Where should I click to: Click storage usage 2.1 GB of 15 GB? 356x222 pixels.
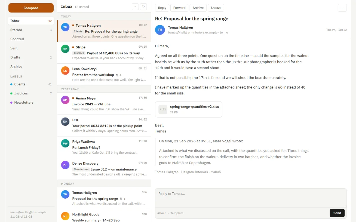21,217
